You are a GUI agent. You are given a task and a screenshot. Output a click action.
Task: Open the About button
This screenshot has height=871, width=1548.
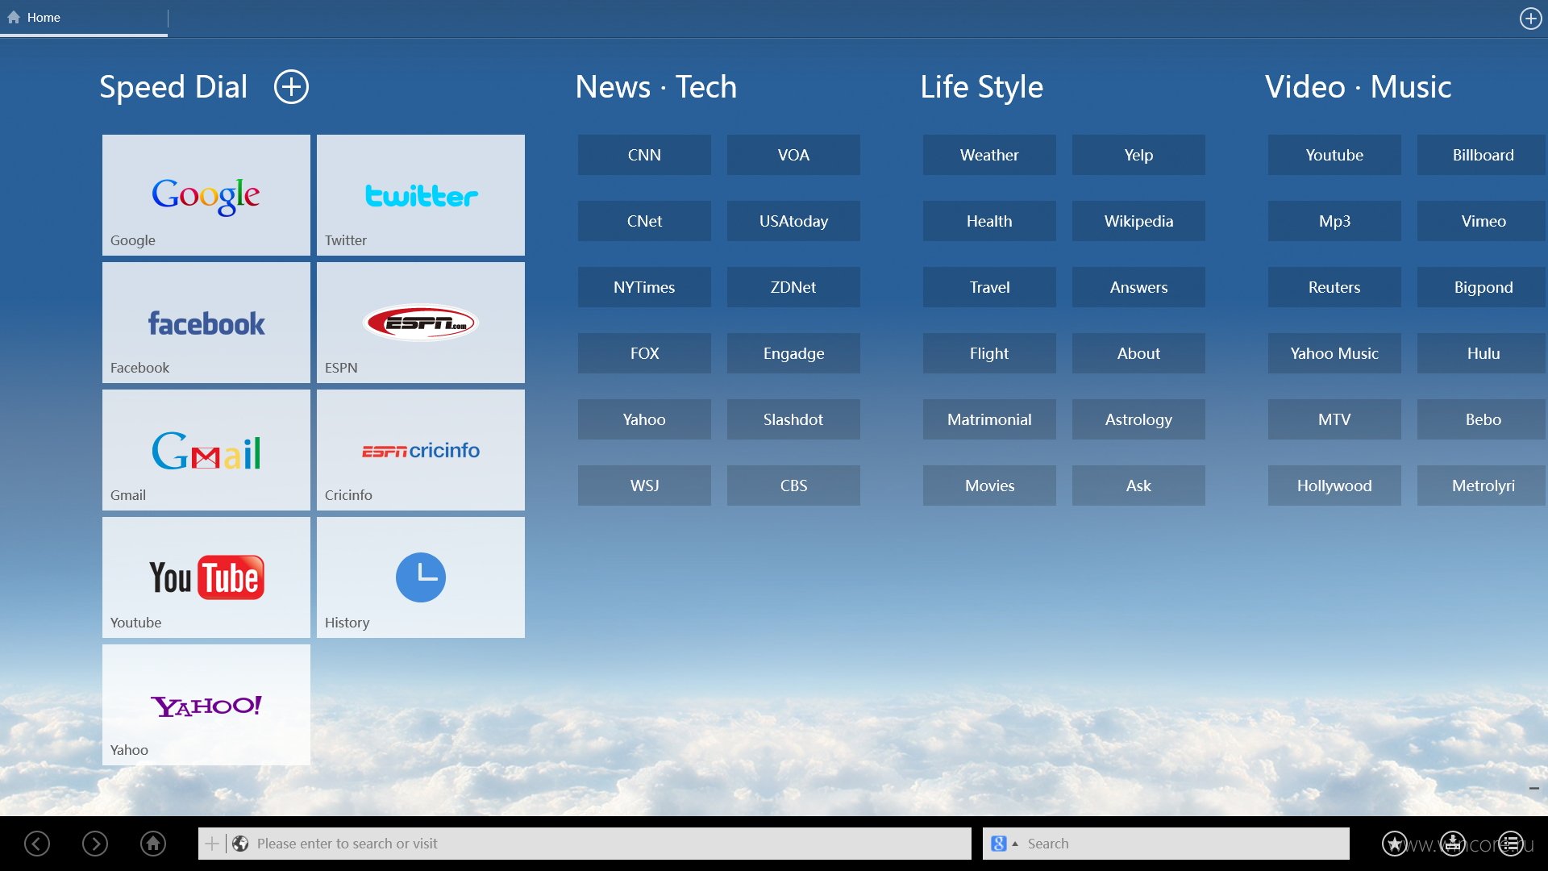click(x=1138, y=353)
